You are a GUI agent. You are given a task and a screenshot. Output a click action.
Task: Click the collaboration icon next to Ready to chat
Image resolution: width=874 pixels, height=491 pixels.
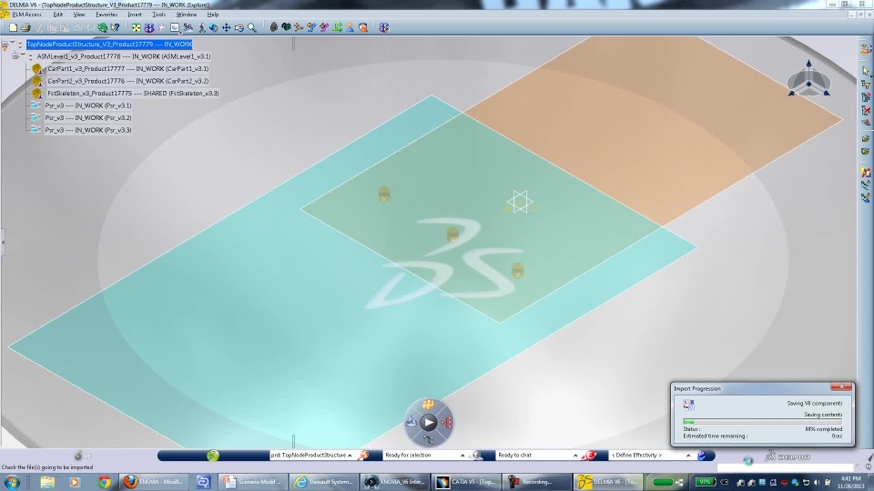589,456
